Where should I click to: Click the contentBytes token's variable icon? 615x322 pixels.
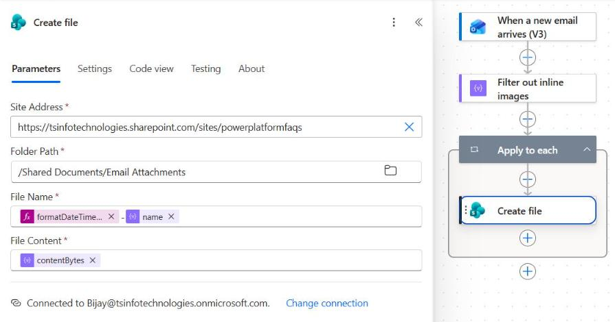point(27,260)
